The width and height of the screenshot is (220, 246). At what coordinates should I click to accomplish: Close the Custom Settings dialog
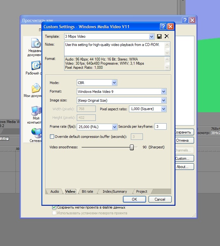tap(170, 27)
